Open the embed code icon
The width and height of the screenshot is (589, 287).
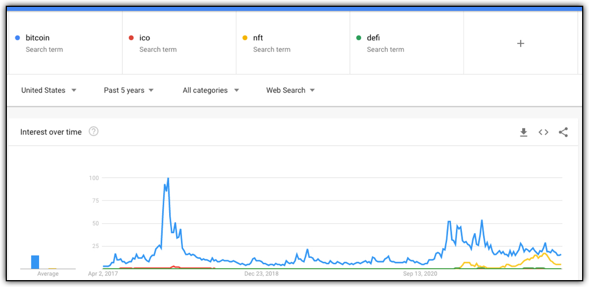click(543, 132)
